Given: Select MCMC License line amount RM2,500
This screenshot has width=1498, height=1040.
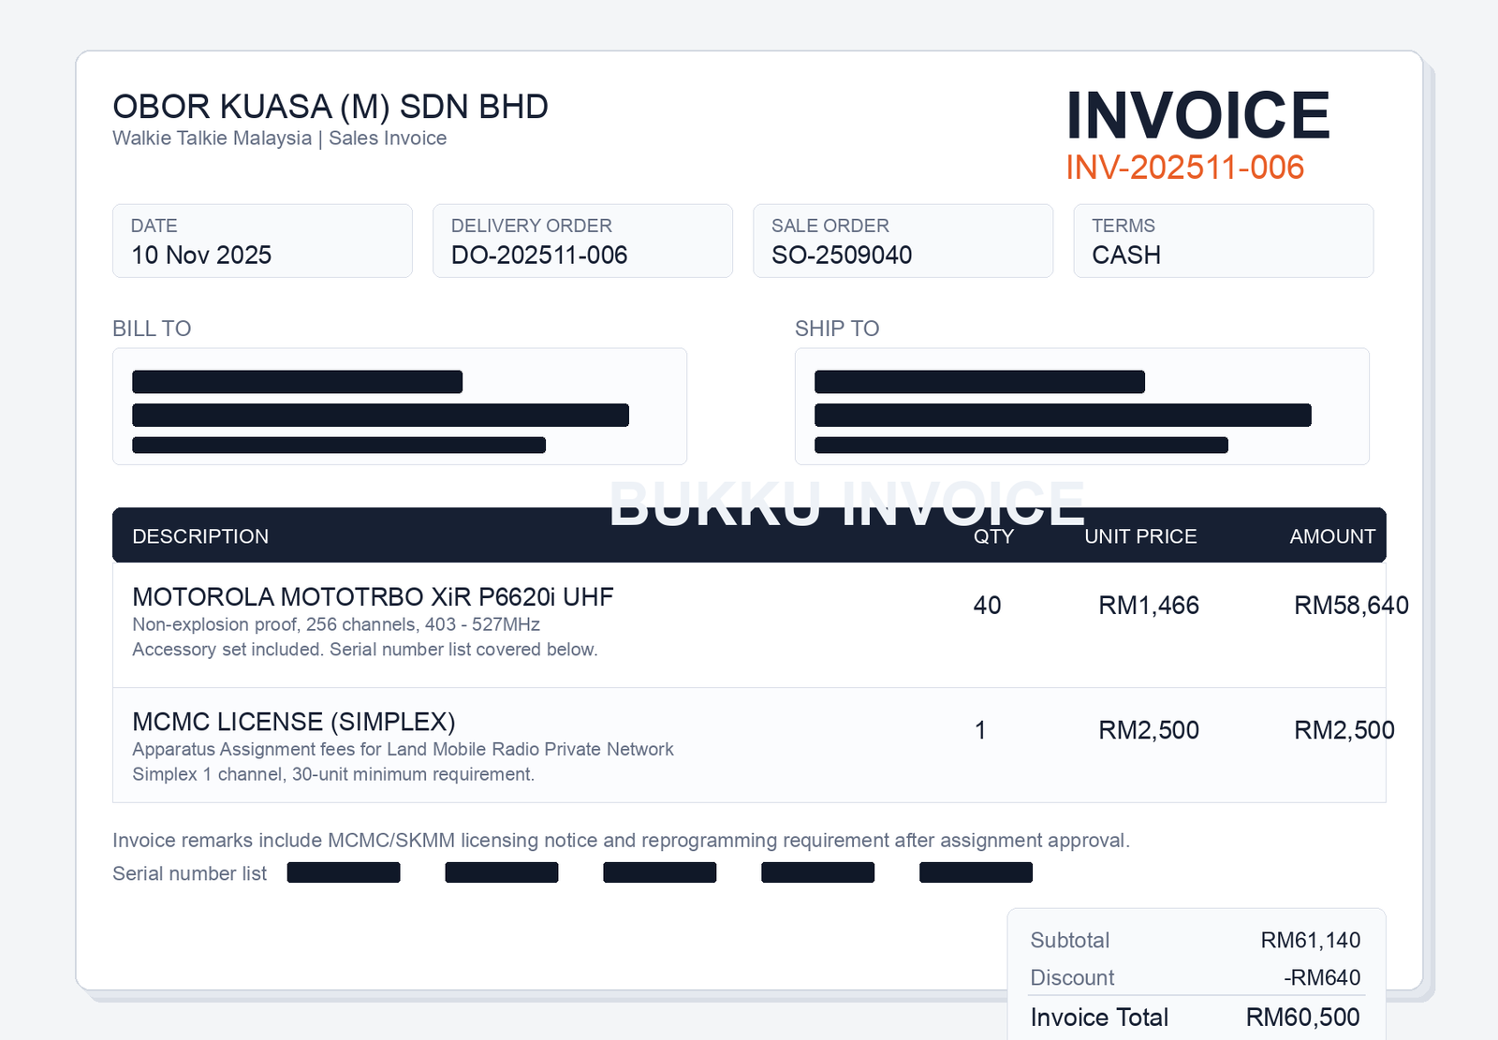Looking at the screenshot, I should click(1344, 730).
